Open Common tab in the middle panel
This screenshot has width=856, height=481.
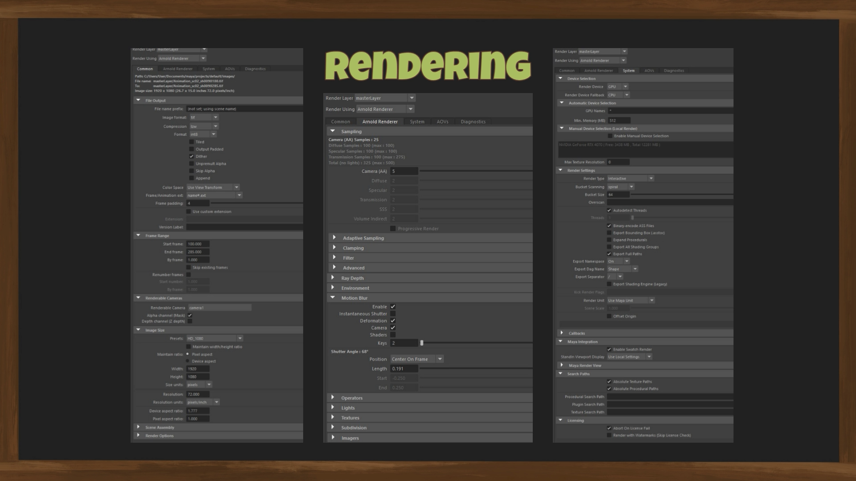pyautogui.click(x=341, y=122)
